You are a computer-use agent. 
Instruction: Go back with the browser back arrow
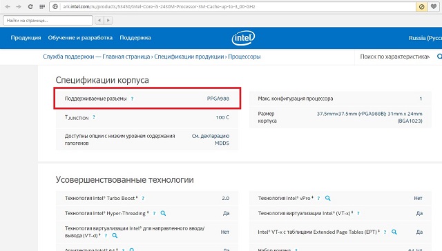[x=8, y=6]
